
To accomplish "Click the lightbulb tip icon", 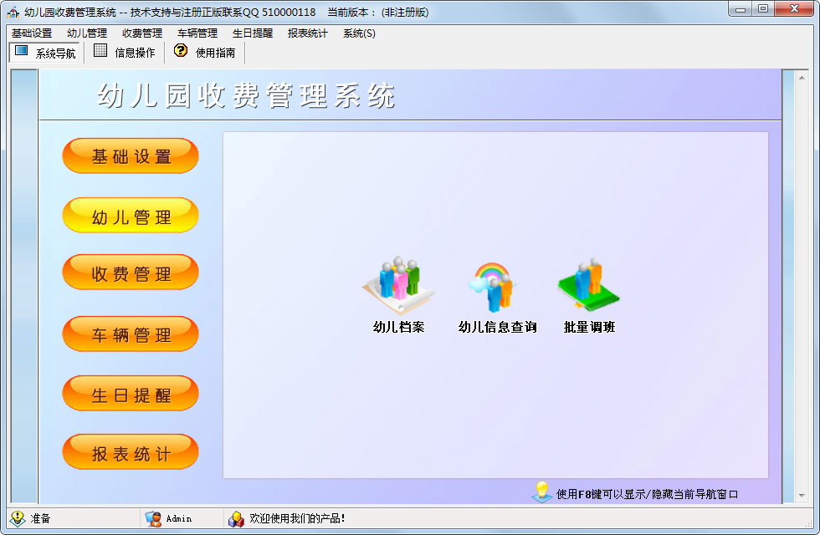I will (x=542, y=492).
